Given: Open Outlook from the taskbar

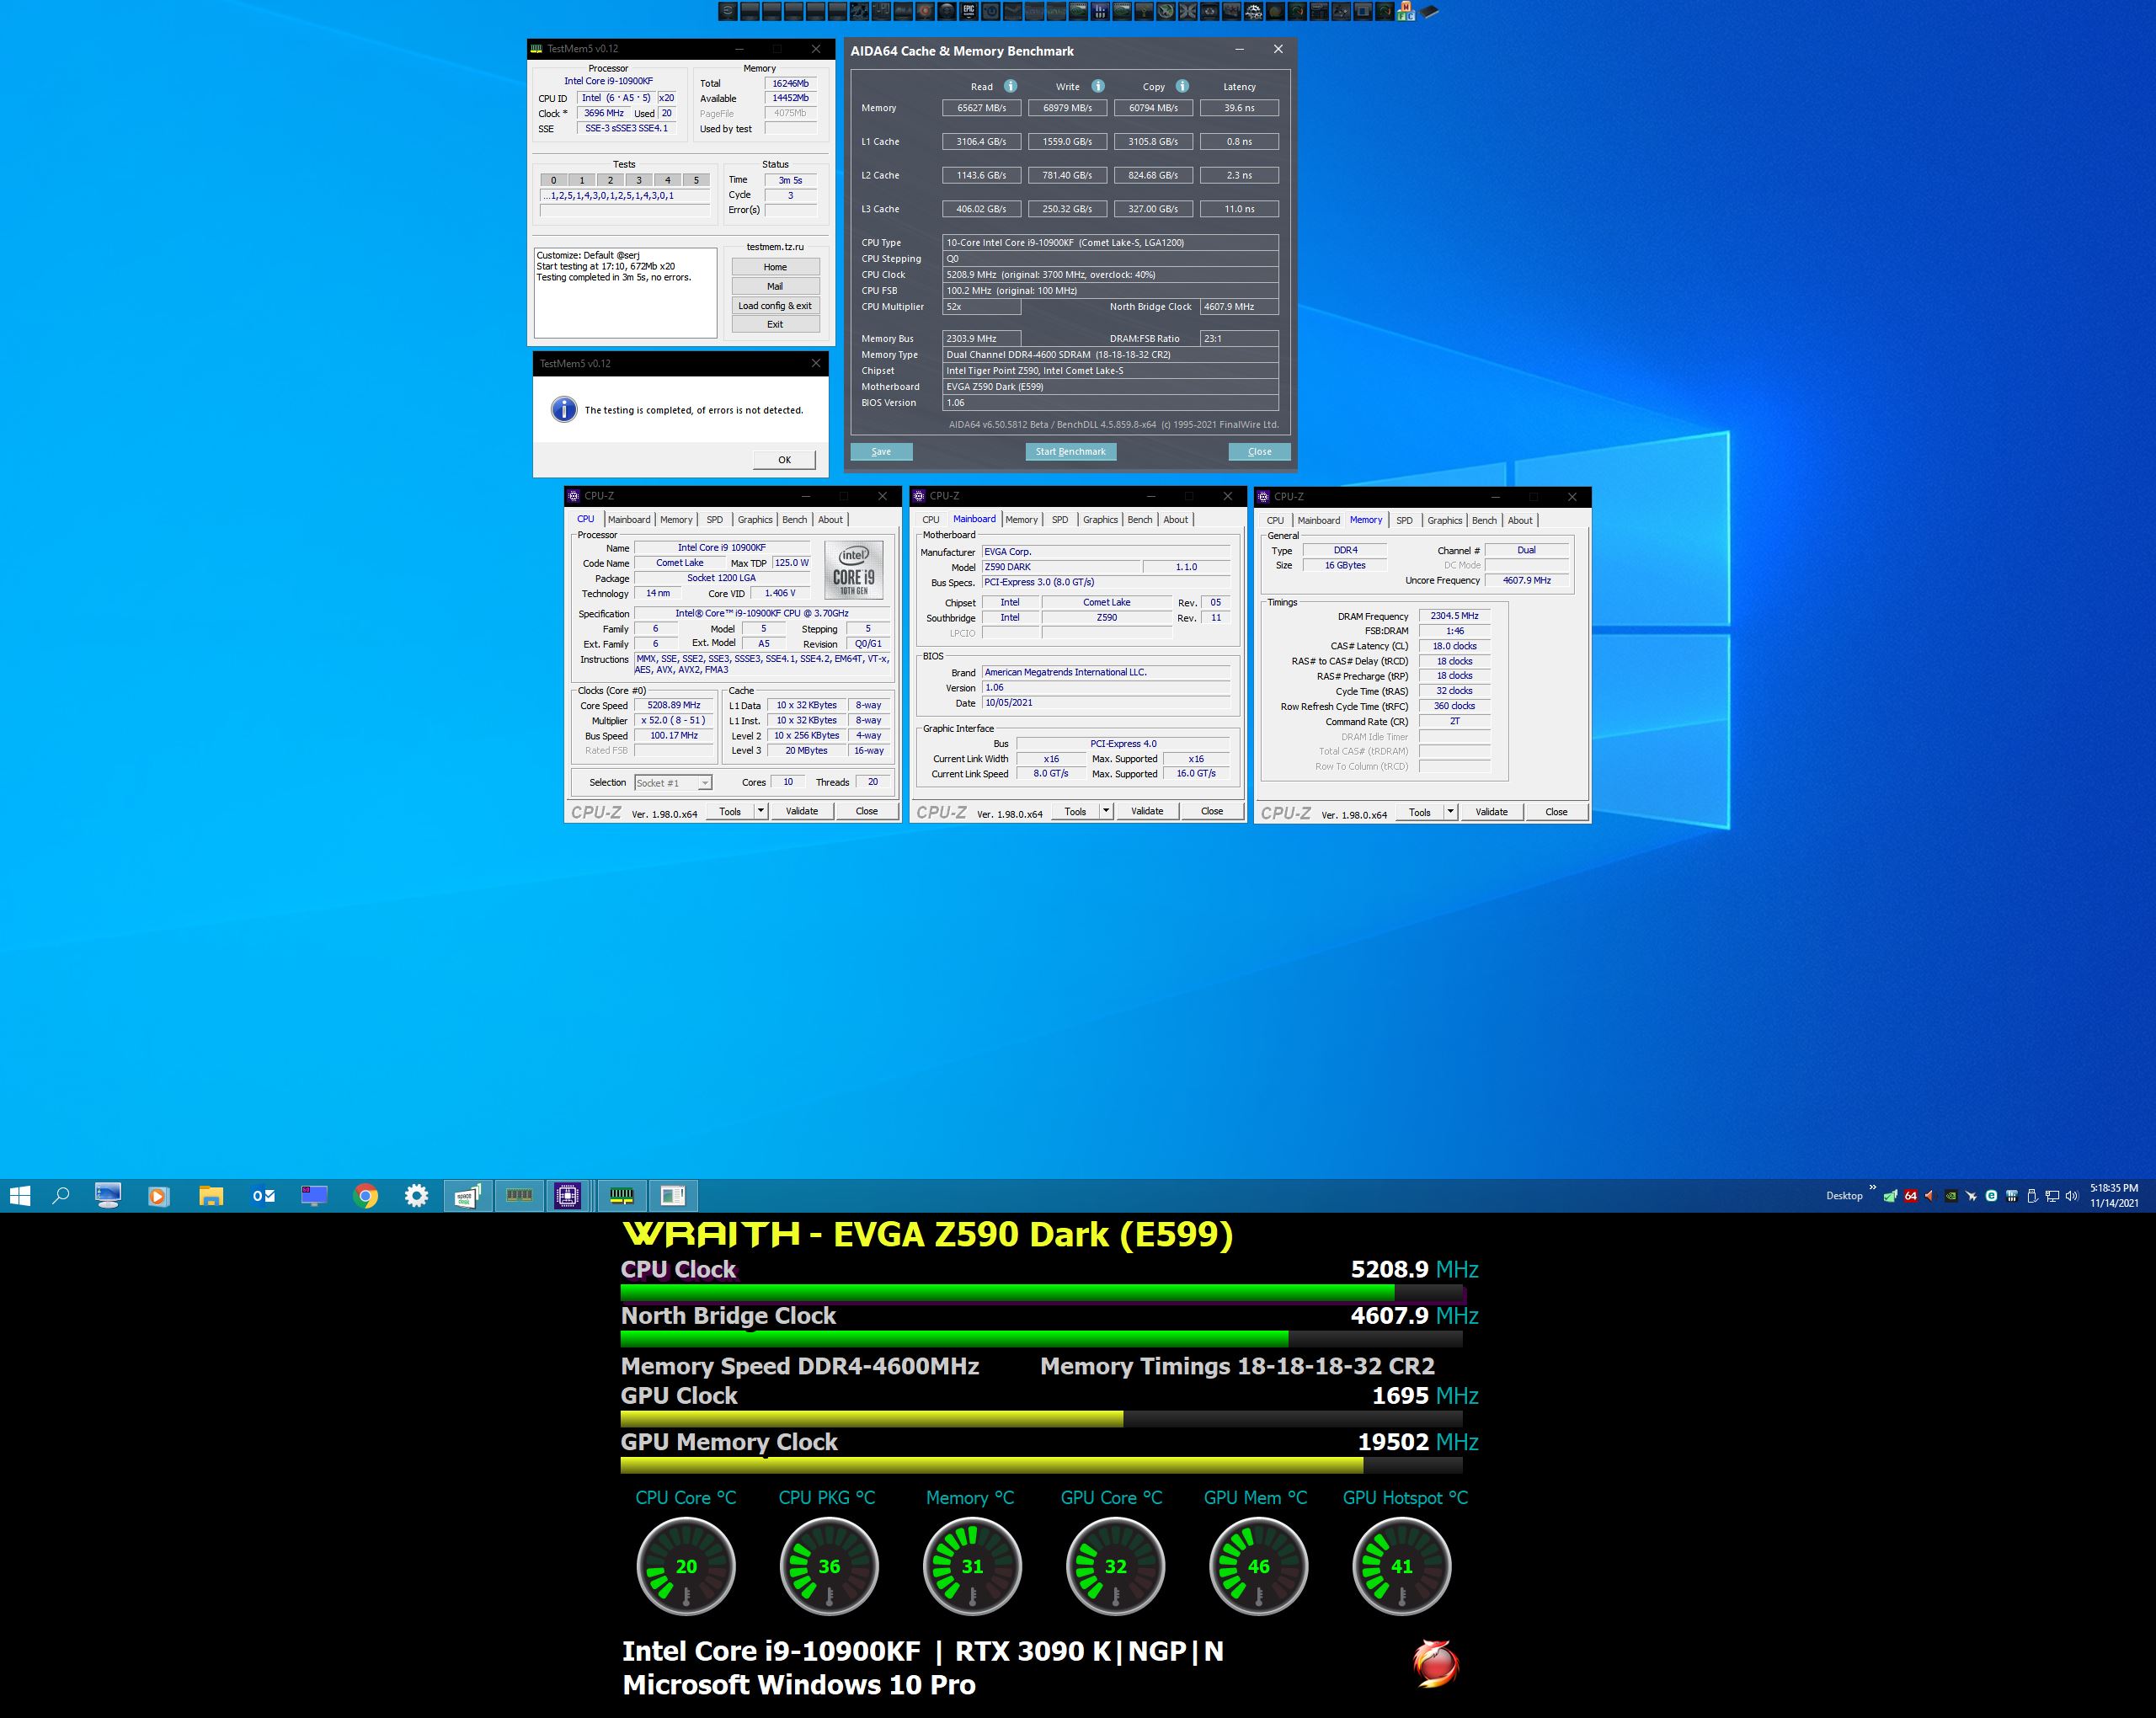Looking at the screenshot, I should coord(263,1195).
